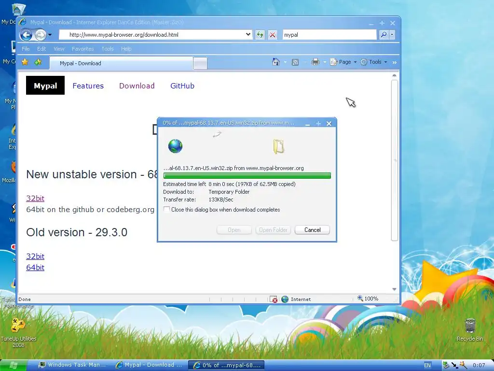Click the scroll down arrow of the page

coord(394,289)
